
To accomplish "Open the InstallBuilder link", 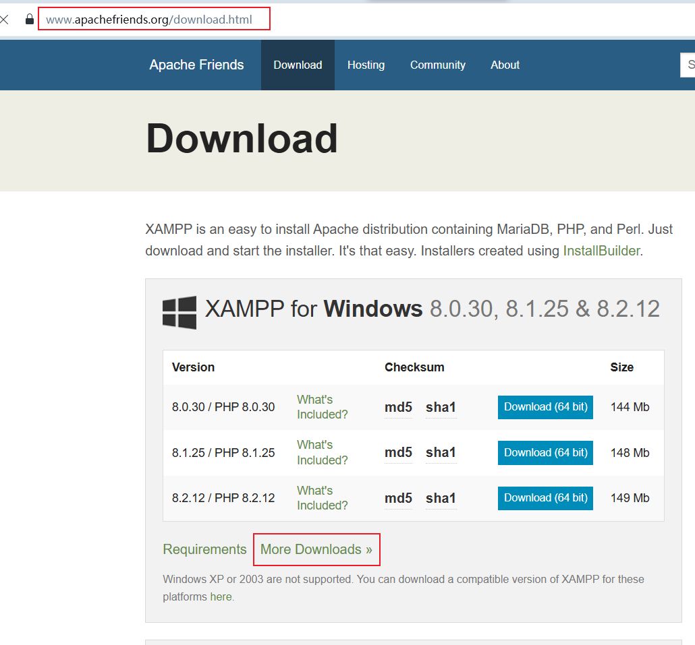I will pyautogui.click(x=601, y=251).
